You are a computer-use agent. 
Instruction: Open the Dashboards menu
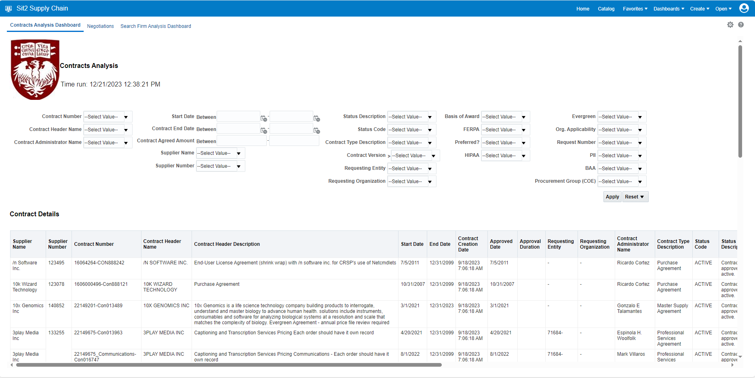click(669, 9)
